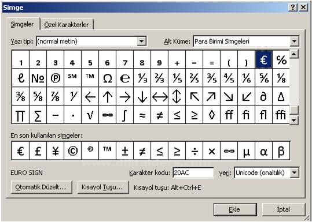Pick the left arrow (←) symbol
Screen dimensions: 312x222
[x=90, y=96]
